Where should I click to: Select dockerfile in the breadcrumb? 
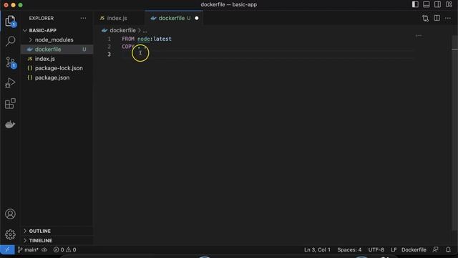pos(122,30)
